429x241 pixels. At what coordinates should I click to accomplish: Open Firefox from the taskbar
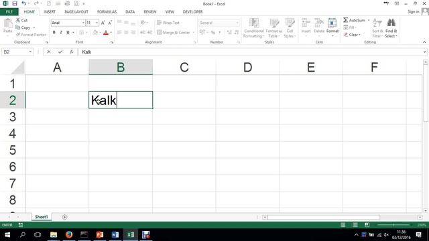[x=69, y=235]
